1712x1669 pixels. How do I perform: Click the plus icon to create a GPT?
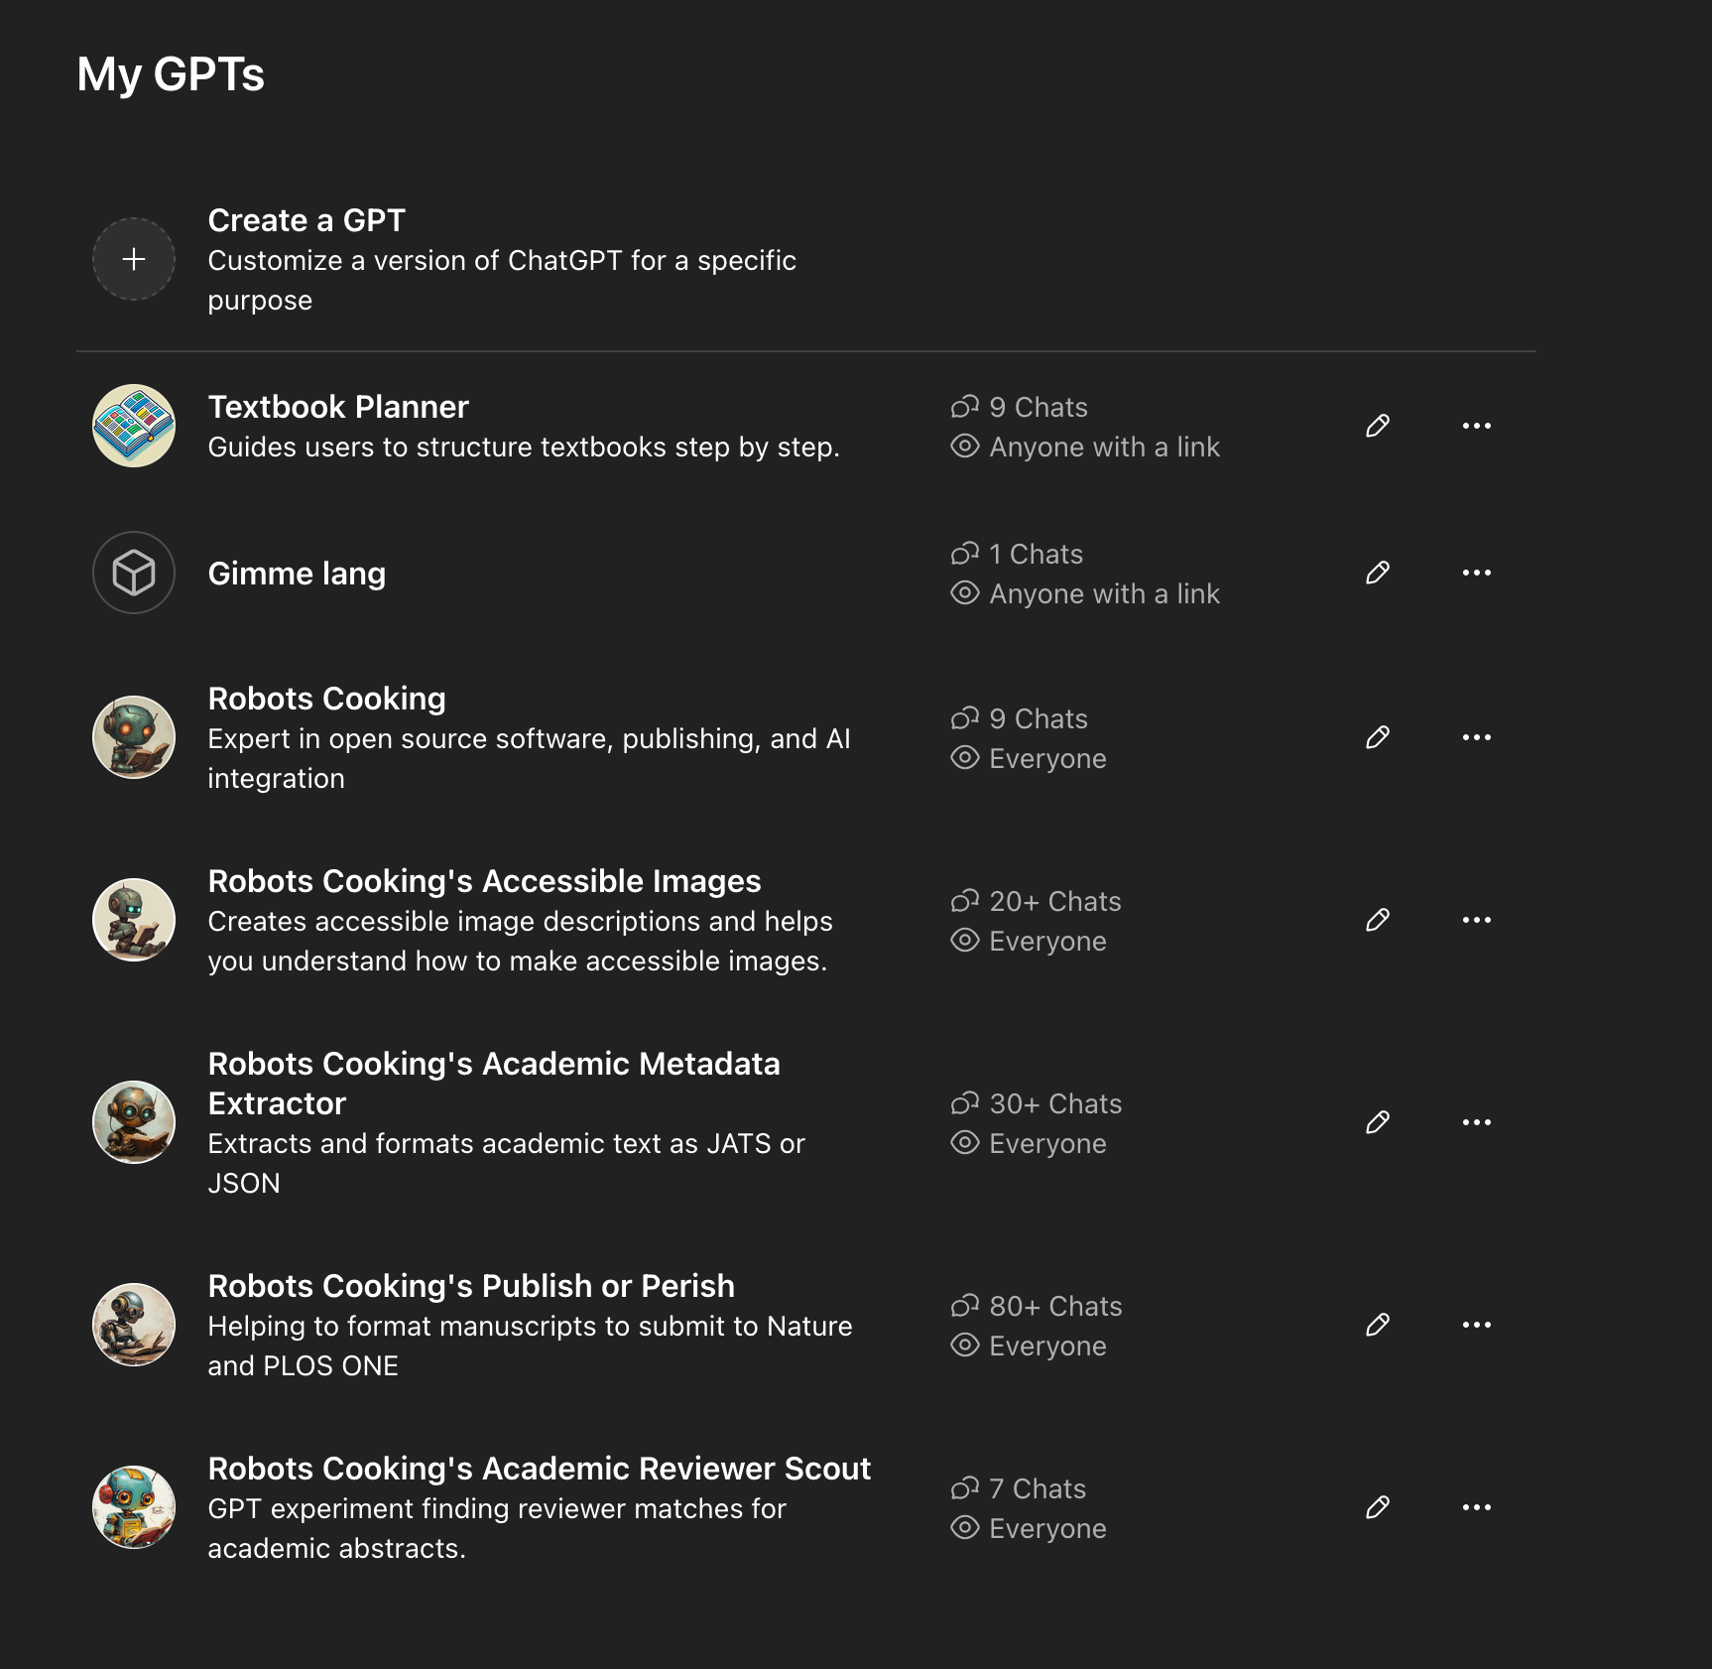(x=134, y=259)
